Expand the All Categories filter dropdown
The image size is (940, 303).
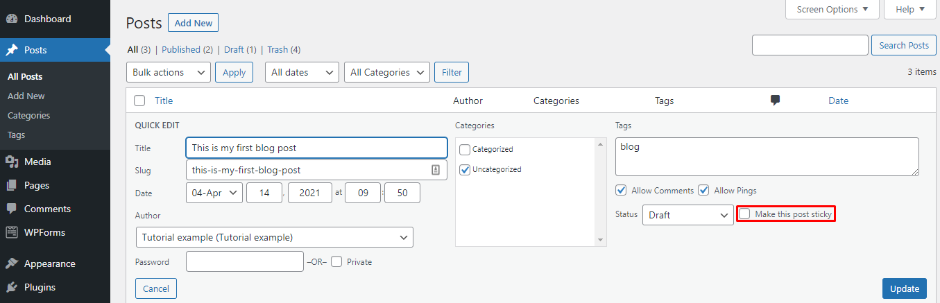click(386, 72)
